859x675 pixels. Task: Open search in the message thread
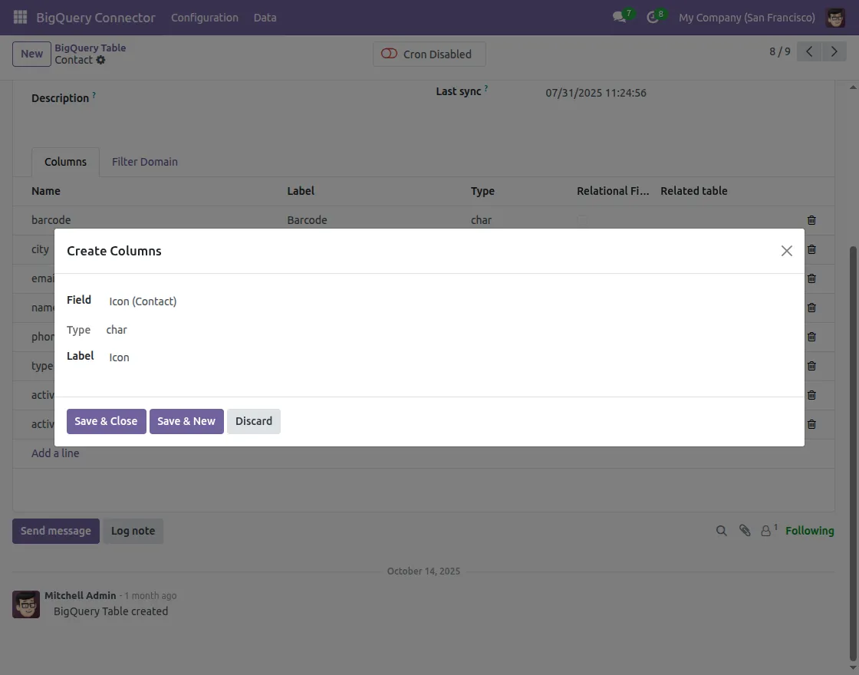click(721, 530)
